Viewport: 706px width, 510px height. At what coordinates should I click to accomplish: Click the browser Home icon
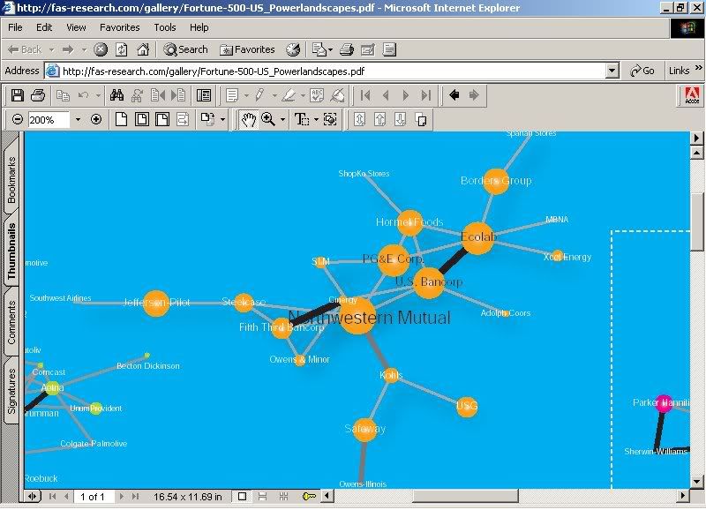coord(142,49)
